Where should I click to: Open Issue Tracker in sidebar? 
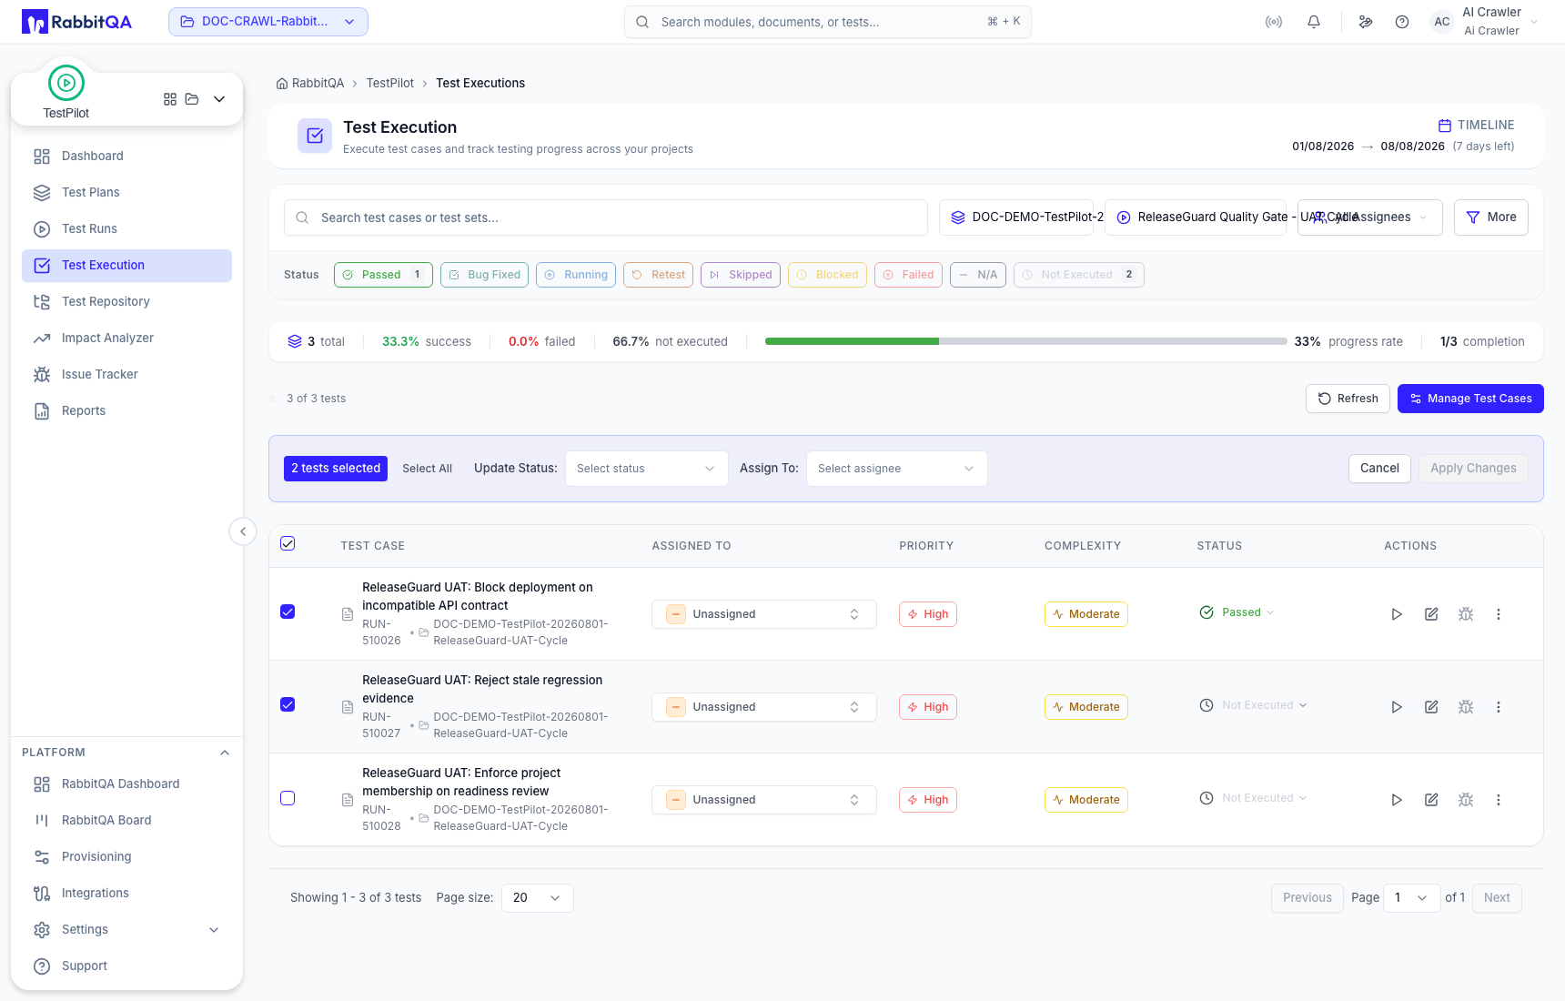(x=127, y=375)
